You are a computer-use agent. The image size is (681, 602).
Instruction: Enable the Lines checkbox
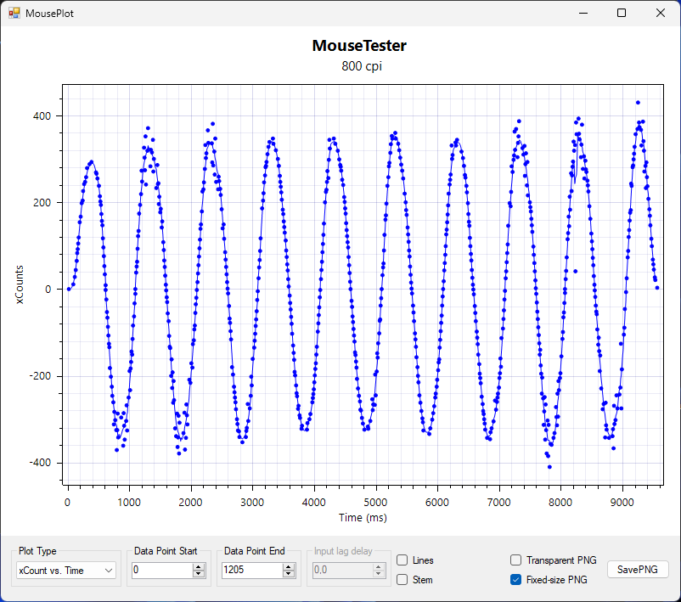(402, 560)
